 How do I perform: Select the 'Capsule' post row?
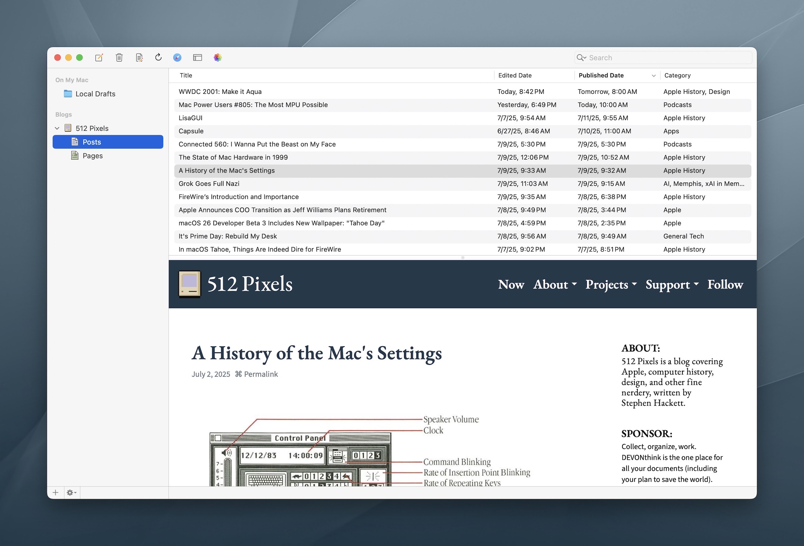click(x=463, y=131)
